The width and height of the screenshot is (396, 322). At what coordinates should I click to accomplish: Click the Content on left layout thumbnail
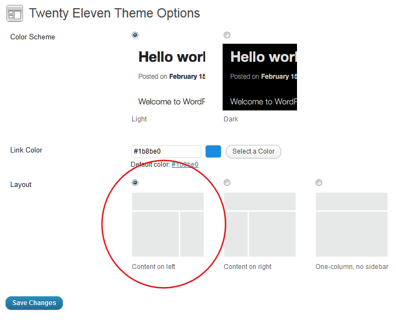168,225
